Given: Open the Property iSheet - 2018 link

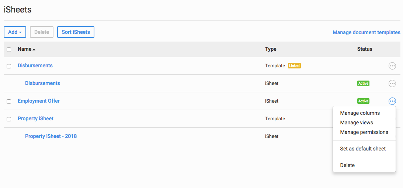Looking at the screenshot, I should click(x=51, y=136).
